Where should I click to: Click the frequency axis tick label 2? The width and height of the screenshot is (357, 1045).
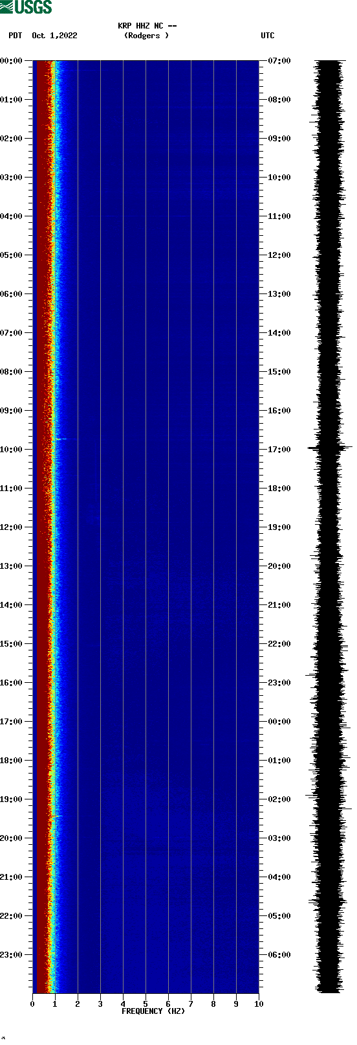click(78, 1004)
